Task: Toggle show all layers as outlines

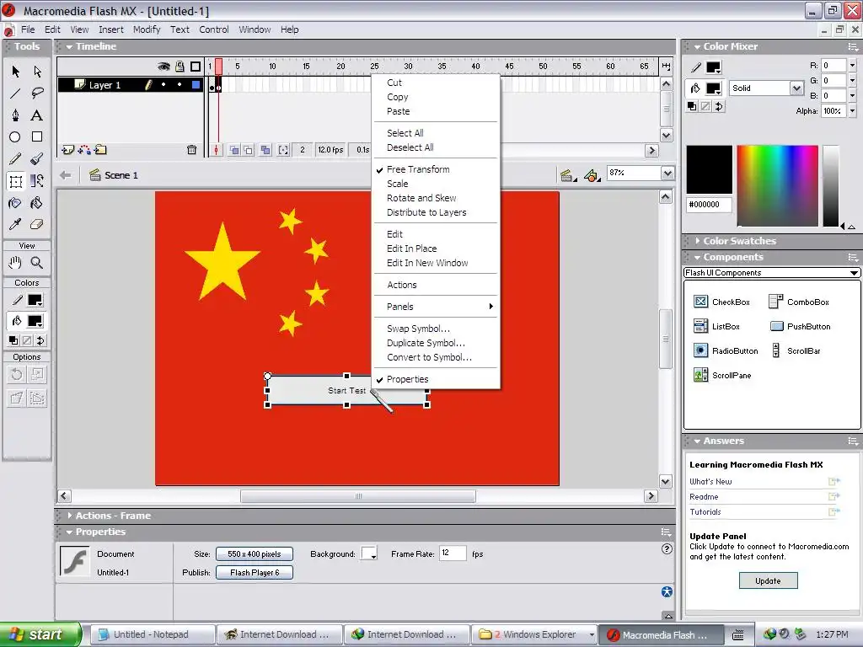Action: click(196, 67)
